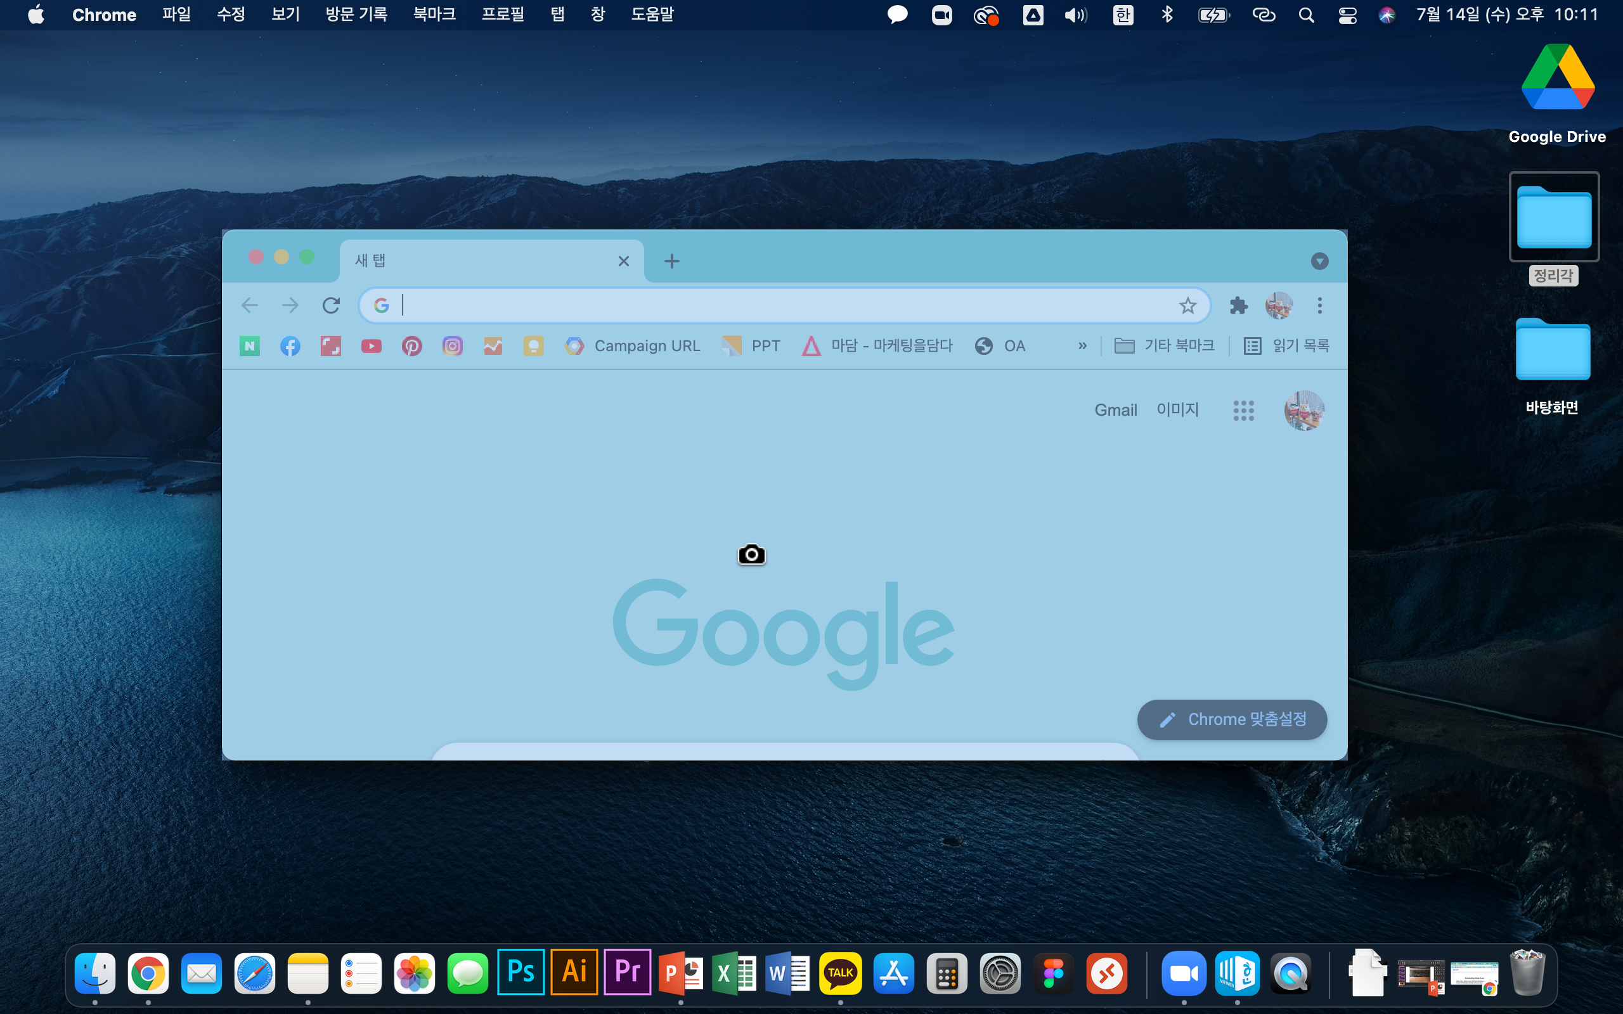Switch input source with 한 icon
Viewport: 1623px width, 1014px height.
click(1123, 15)
